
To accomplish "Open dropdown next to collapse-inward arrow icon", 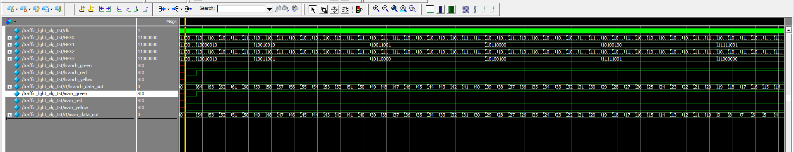I will 168,9.
